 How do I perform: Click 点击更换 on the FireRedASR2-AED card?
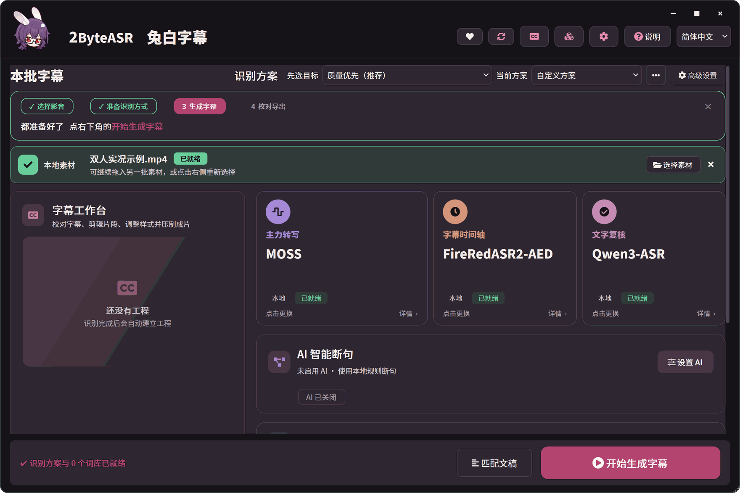tap(456, 314)
